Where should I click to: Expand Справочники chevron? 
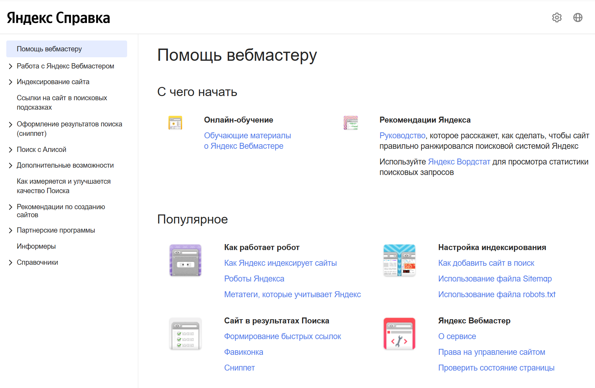tap(10, 263)
